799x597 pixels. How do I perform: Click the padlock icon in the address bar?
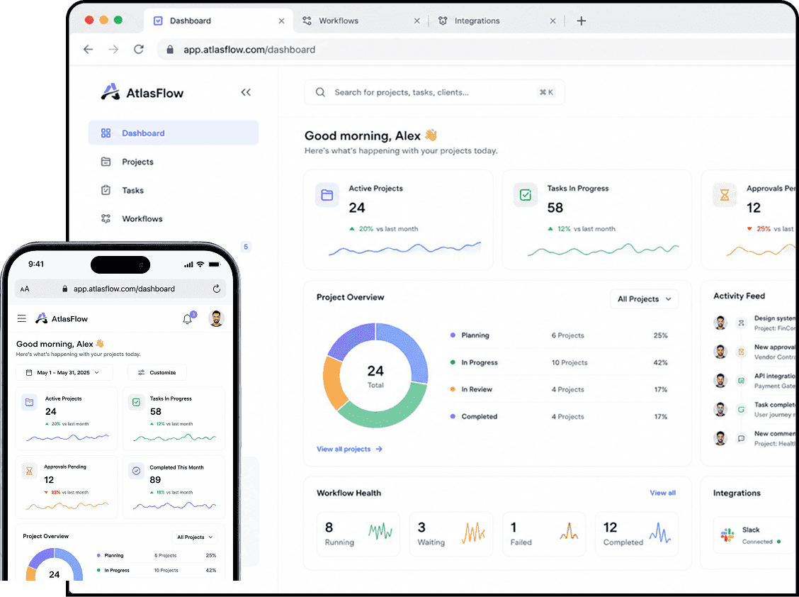point(170,50)
